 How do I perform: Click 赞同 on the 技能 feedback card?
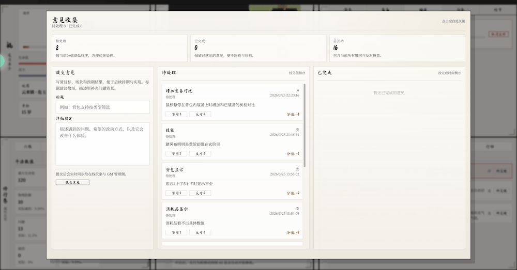pyautogui.click(x=176, y=154)
